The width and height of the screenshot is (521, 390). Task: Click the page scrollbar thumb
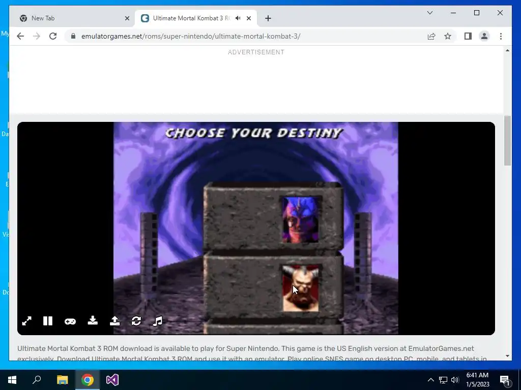pos(507,140)
